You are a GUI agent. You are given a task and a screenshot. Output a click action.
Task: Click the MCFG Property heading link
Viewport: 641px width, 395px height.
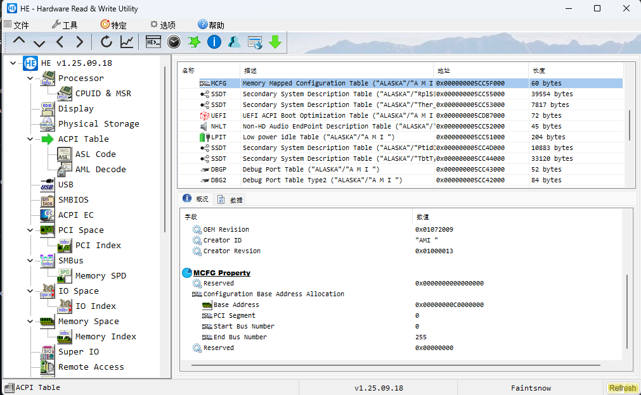[x=221, y=273]
